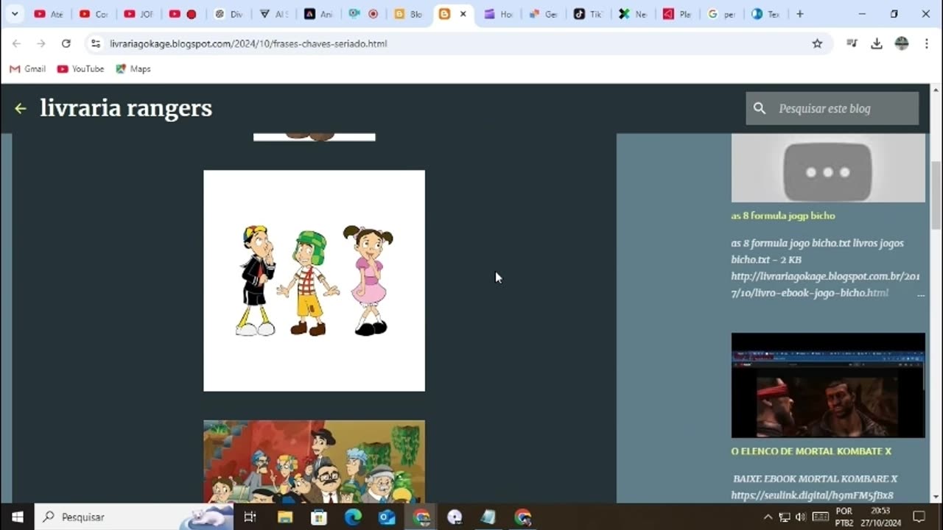Open the volume speaker icon in tray
943x530 pixels.
click(801, 517)
